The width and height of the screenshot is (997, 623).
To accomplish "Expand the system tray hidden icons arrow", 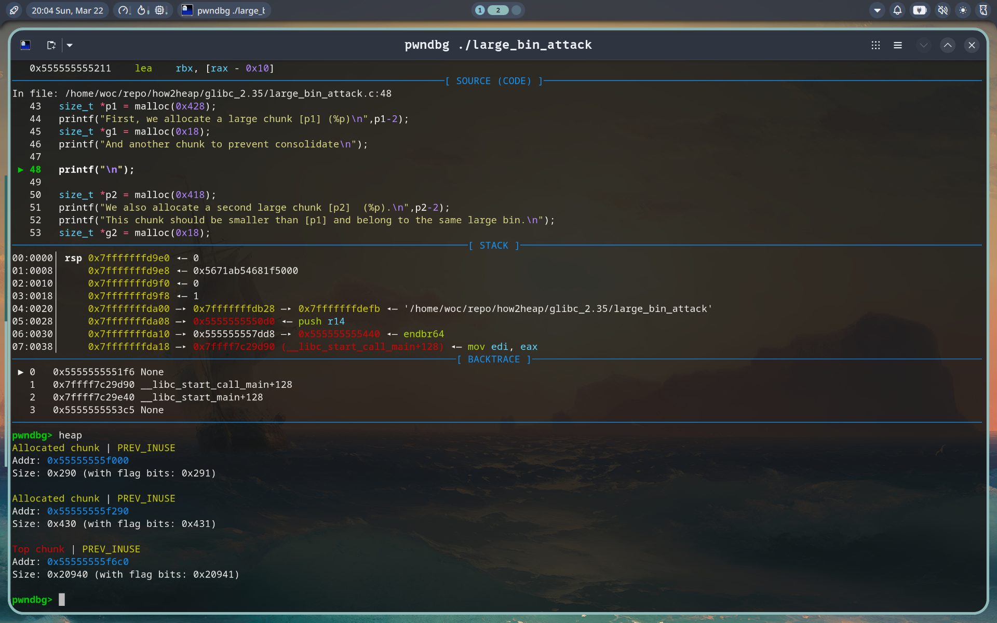I will point(877,10).
